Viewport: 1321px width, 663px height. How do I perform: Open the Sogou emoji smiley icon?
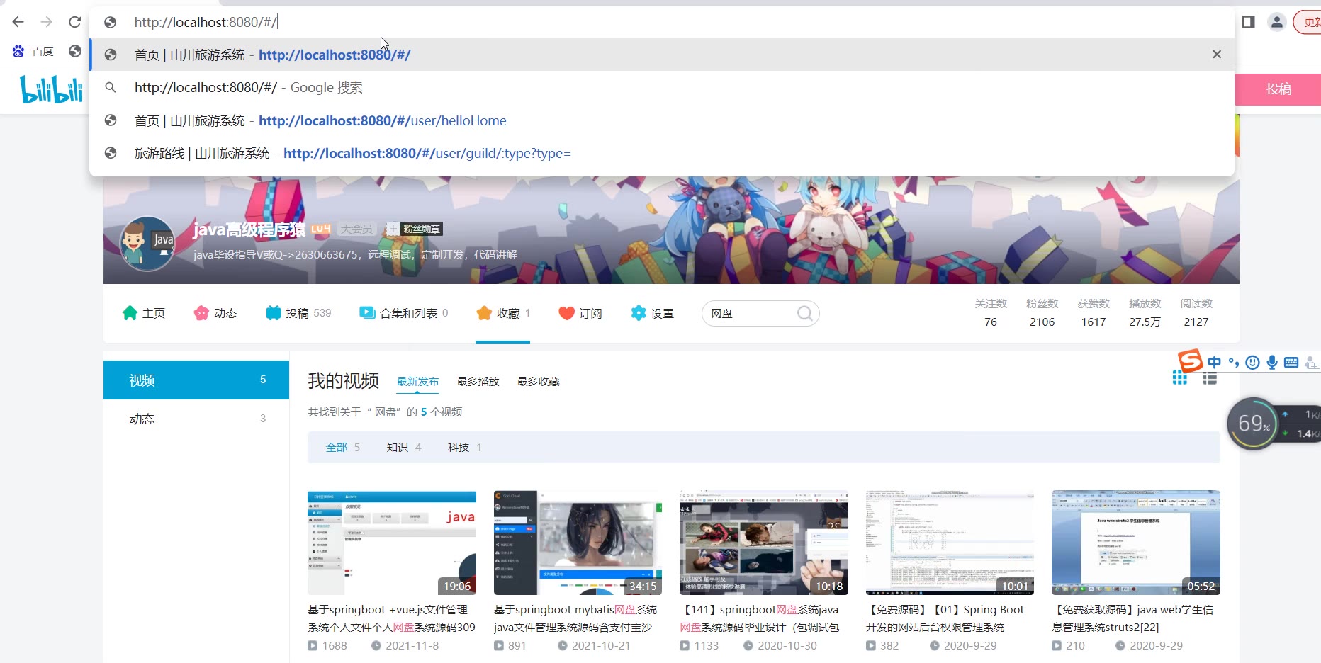click(x=1253, y=363)
